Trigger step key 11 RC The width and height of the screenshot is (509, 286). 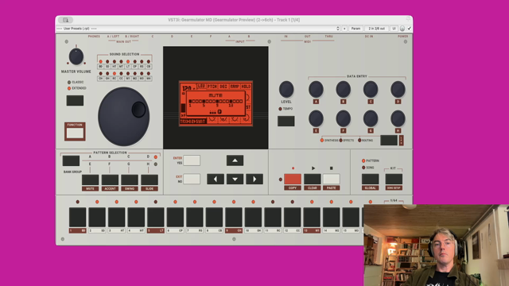click(x=273, y=217)
